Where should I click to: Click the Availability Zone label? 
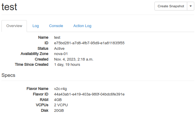(x=35, y=54)
